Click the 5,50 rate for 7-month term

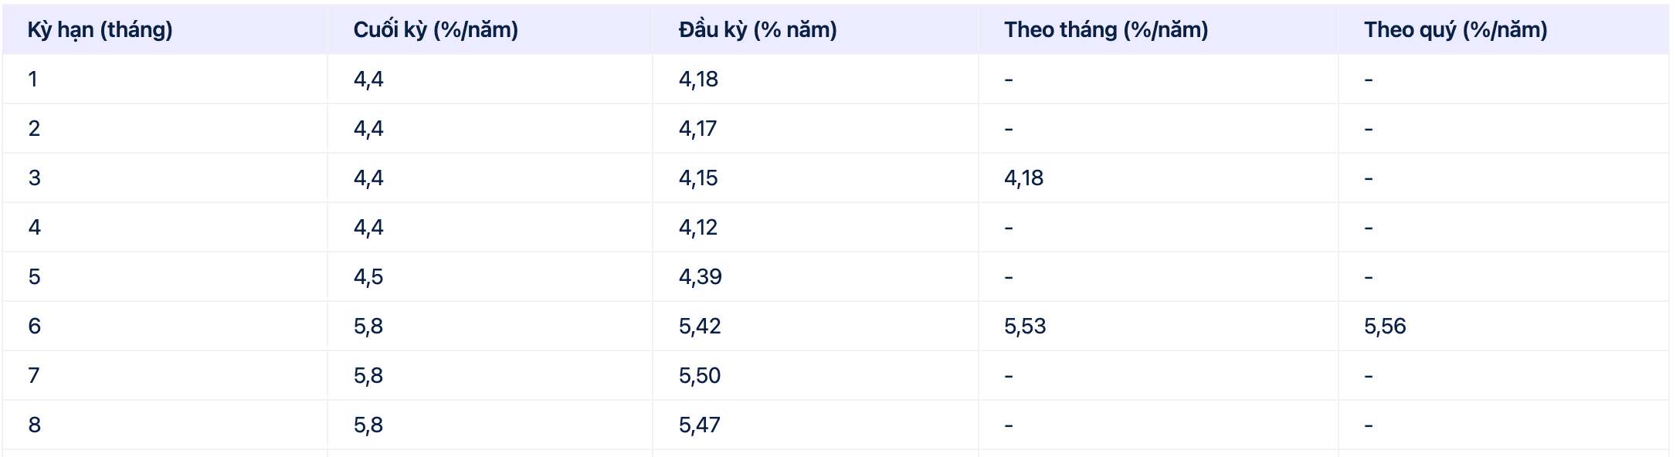[x=700, y=376]
